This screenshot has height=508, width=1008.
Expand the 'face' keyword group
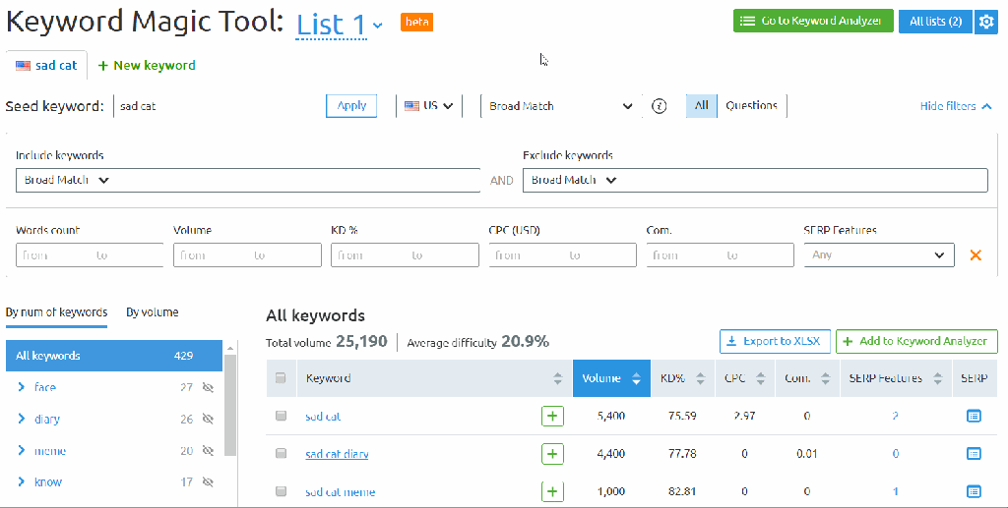[22, 387]
